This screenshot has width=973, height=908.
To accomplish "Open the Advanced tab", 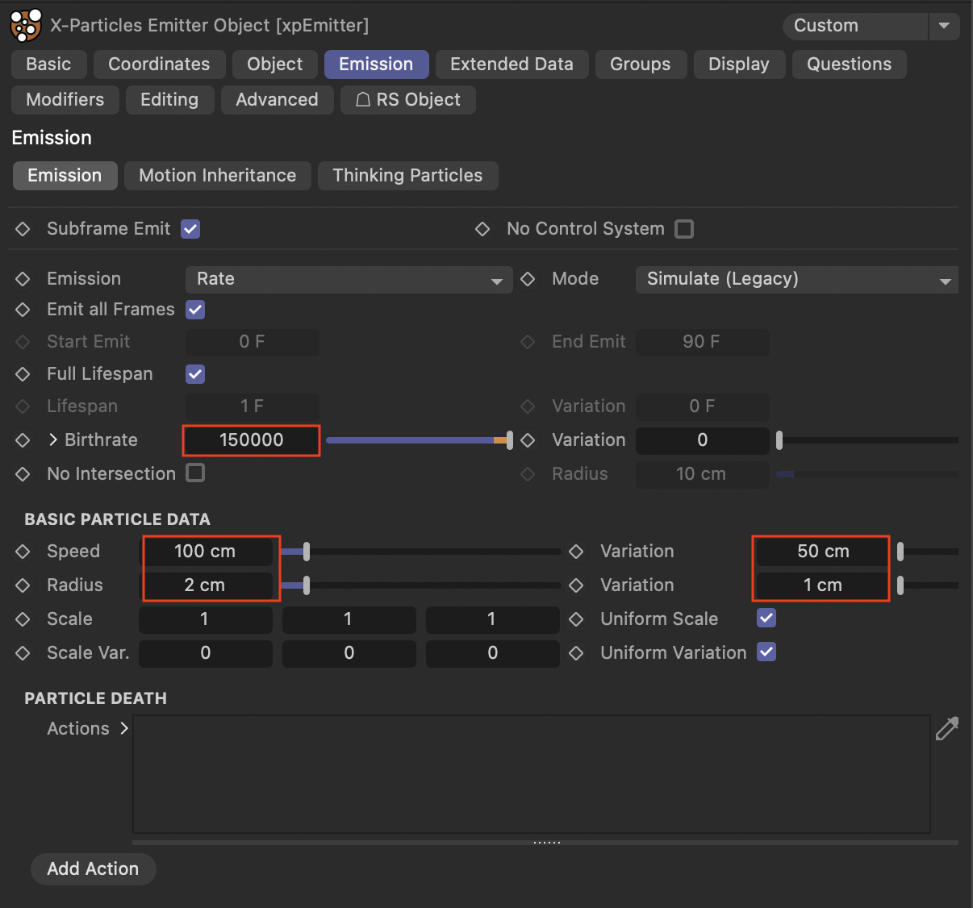I will click(277, 100).
